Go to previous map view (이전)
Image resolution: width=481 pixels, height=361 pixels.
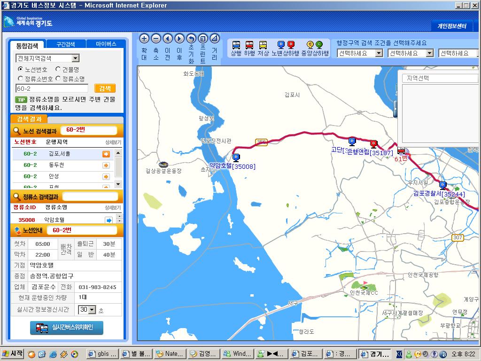168,39
